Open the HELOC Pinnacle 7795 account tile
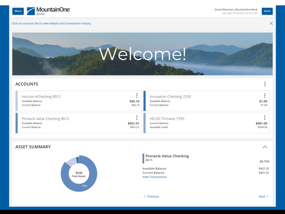Screen dimensions: 285x214 click(x=207, y=123)
